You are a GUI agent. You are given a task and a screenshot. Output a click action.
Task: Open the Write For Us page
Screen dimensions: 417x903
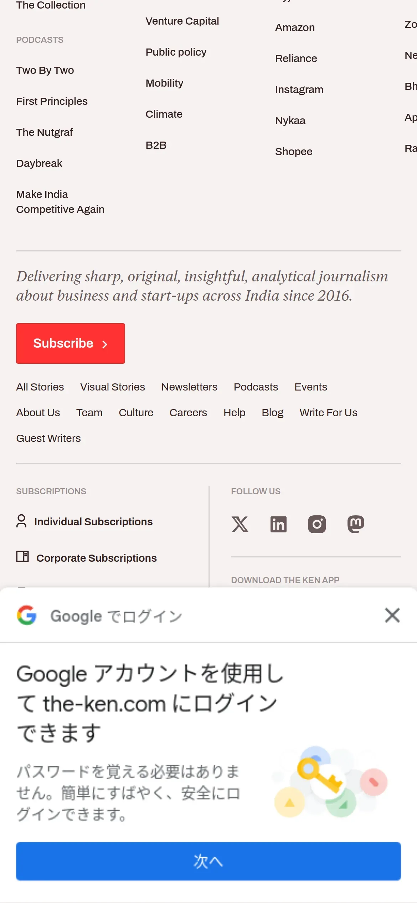[329, 413]
